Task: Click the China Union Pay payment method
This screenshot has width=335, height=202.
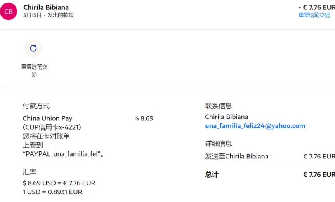Action: pyautogui.click(x=47, y=118)
